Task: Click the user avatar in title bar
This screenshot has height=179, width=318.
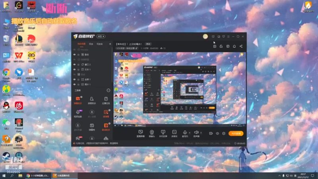Action: [x=205, y=36]
